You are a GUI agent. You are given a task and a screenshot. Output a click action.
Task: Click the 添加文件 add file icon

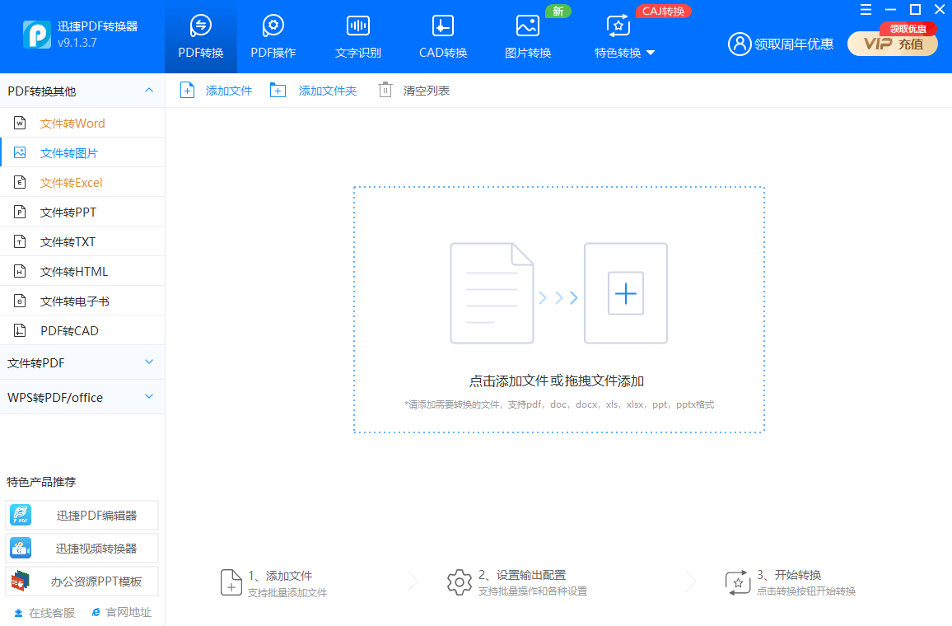188,90
